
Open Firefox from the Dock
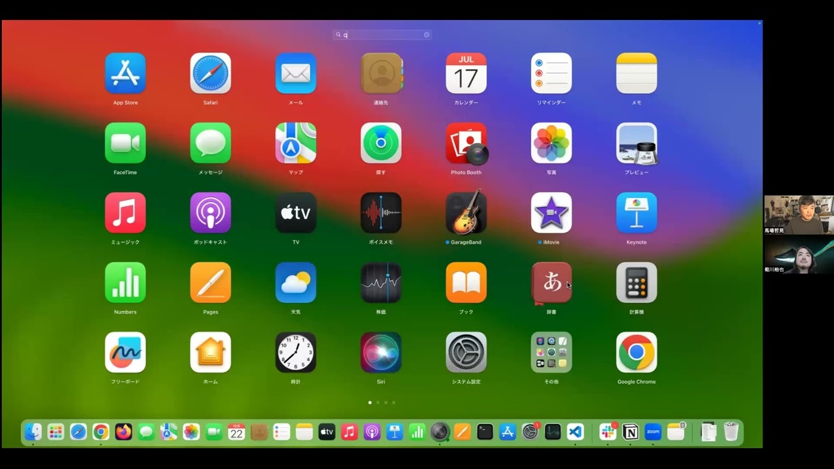(x=123, y=432)
